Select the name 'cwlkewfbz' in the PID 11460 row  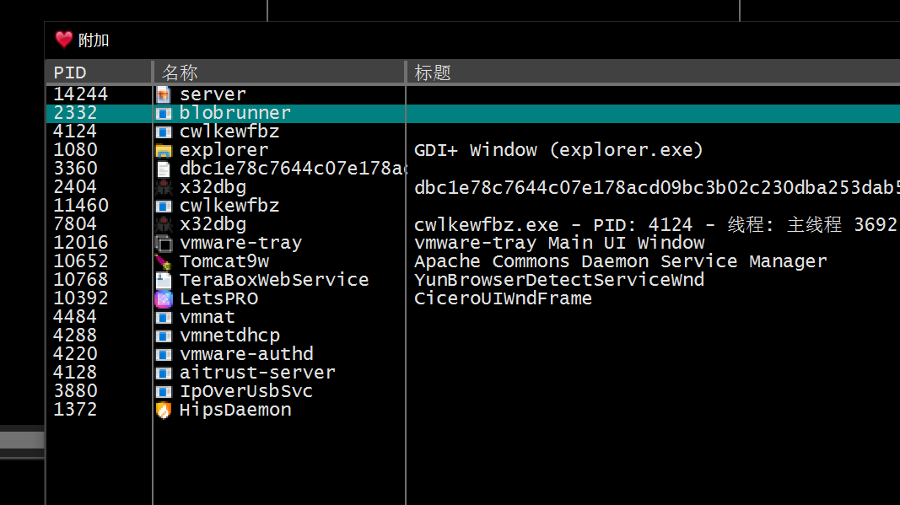tap(229, 206)
